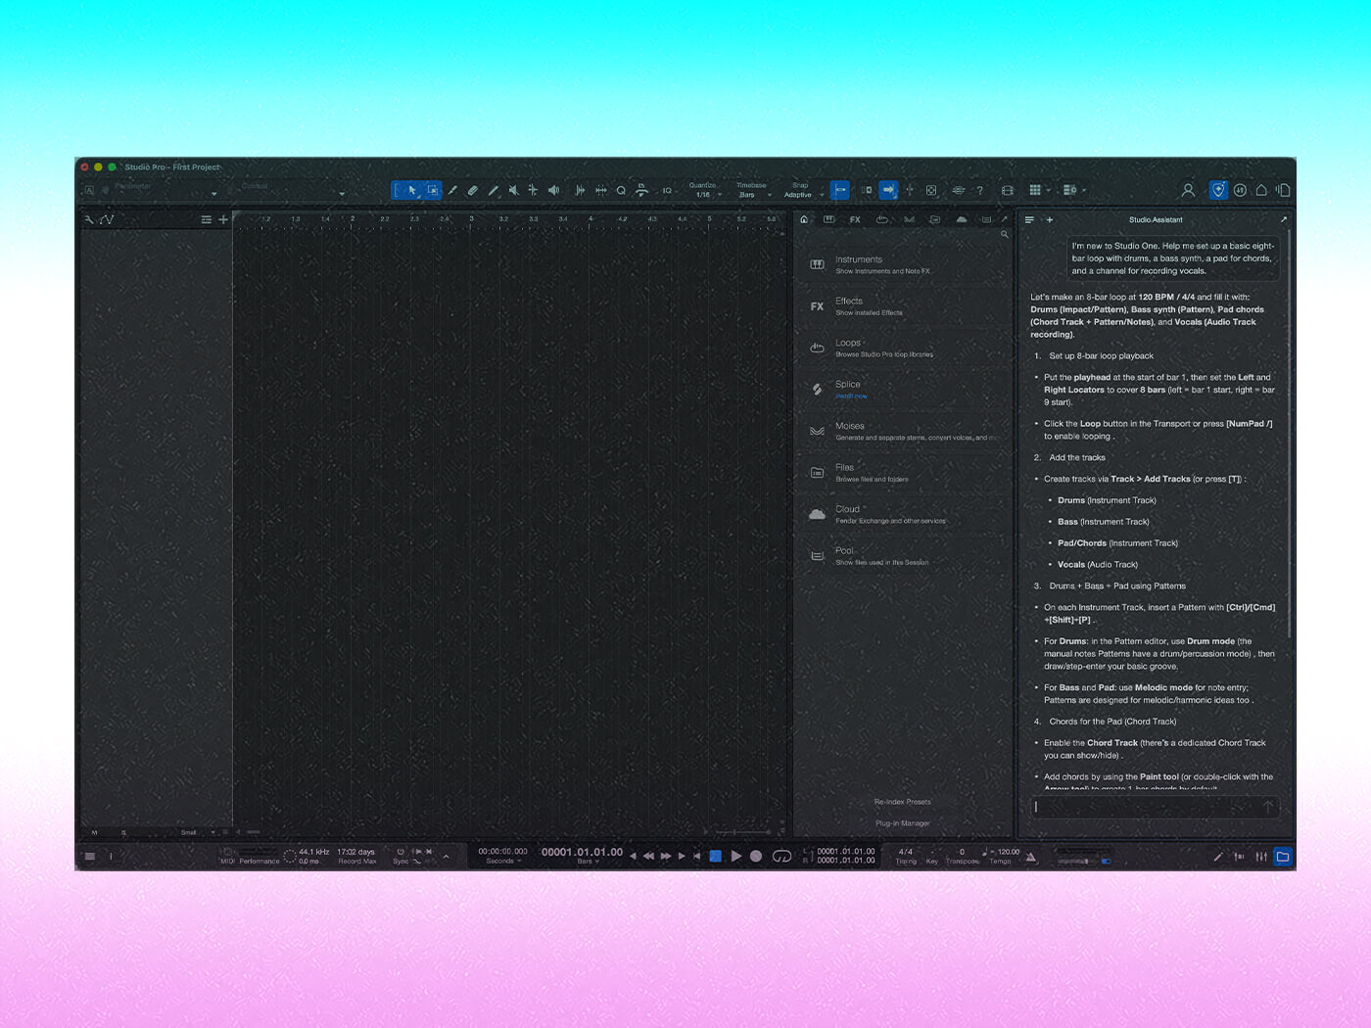Toggle the Loop button in transport
Viewport: 1371px width, 1028px height.
pyautogui.click(x=781, y=857)
